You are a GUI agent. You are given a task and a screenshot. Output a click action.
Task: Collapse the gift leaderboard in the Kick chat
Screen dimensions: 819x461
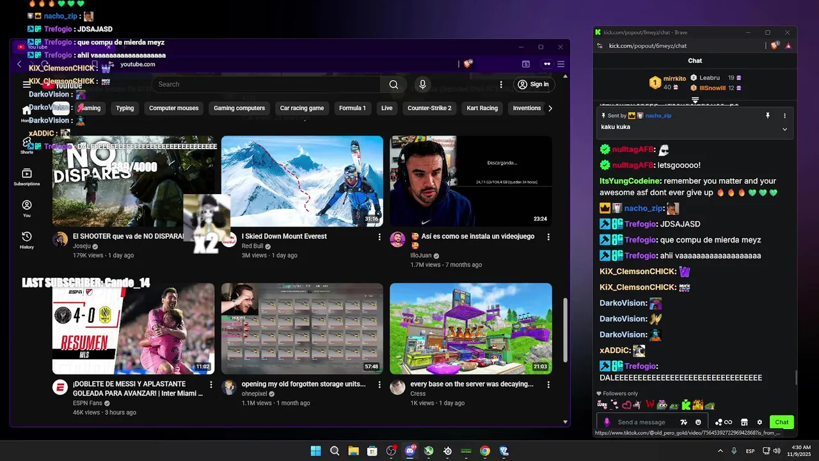click(x=695, y=100)
